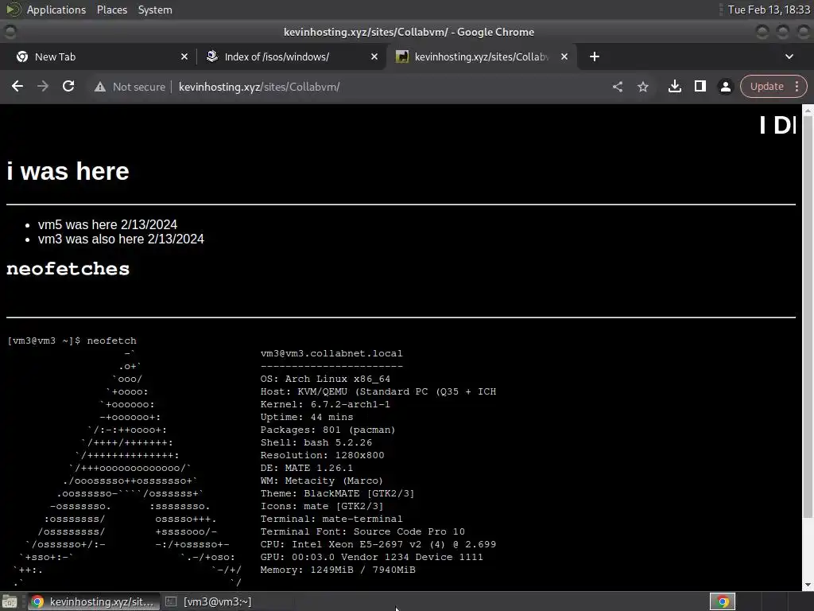Click the 'neofetches' heading
Viewport: 814px width, 611px height.
click(68, 269)
